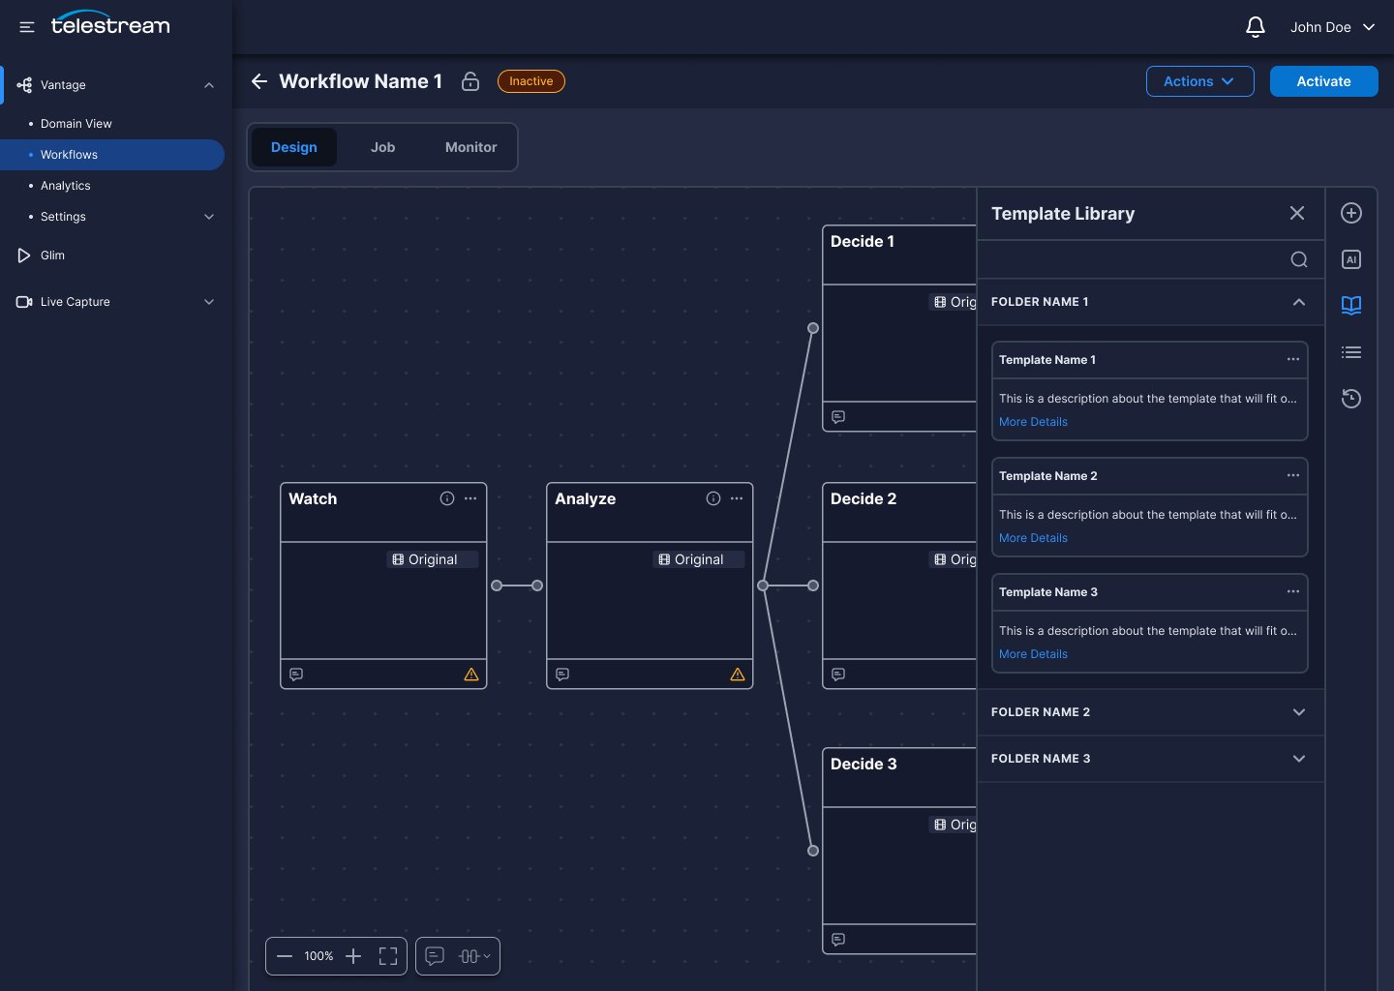This screenshot has height=991, width=1394.
Task: Switch to the Monitor tab
Action: (470, 147)
